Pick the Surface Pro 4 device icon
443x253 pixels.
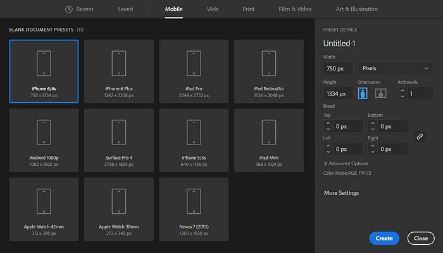pos(119,132)
